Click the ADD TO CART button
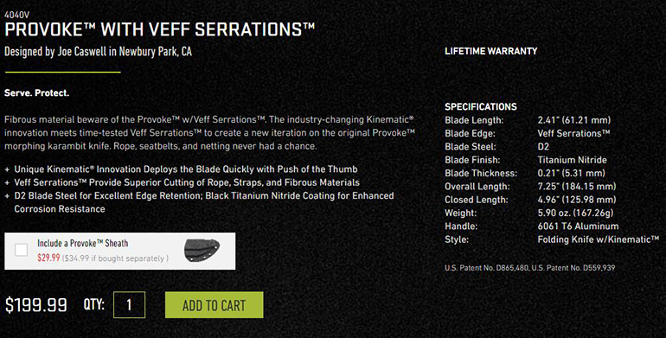 click(215, 305)
